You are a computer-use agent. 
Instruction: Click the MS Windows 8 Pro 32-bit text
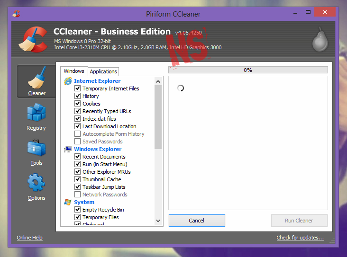pos(82,41)
